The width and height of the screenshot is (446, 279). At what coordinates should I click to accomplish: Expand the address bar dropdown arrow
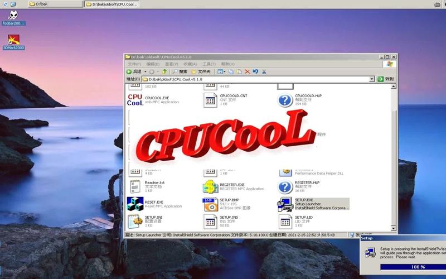(x=372, y=79)
